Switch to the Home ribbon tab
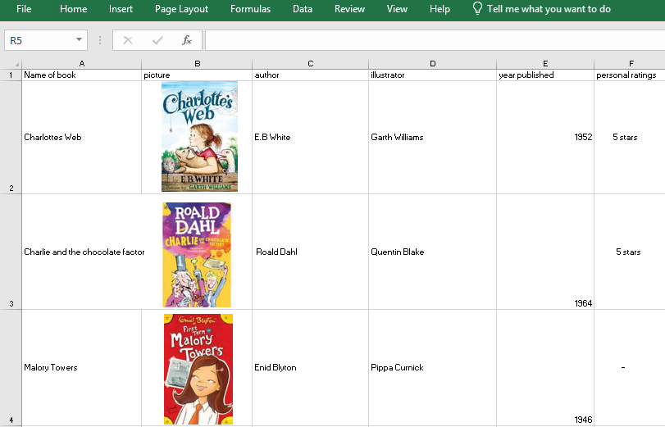This screenshot has width=665, height=427. [73, 9]
